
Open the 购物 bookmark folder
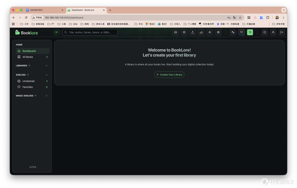tap(85, 24)
